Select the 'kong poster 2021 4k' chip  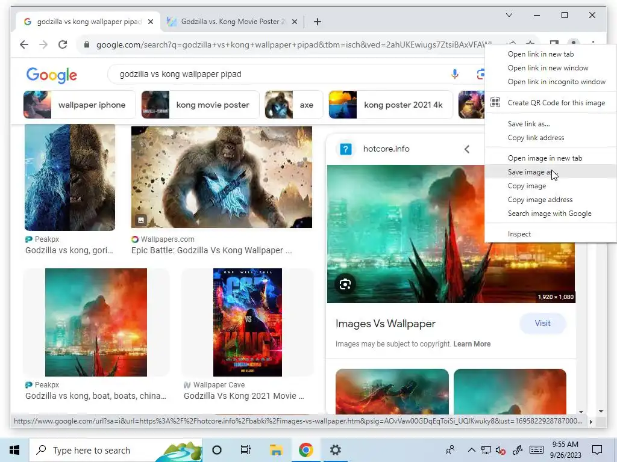click(x=390, y=105)
